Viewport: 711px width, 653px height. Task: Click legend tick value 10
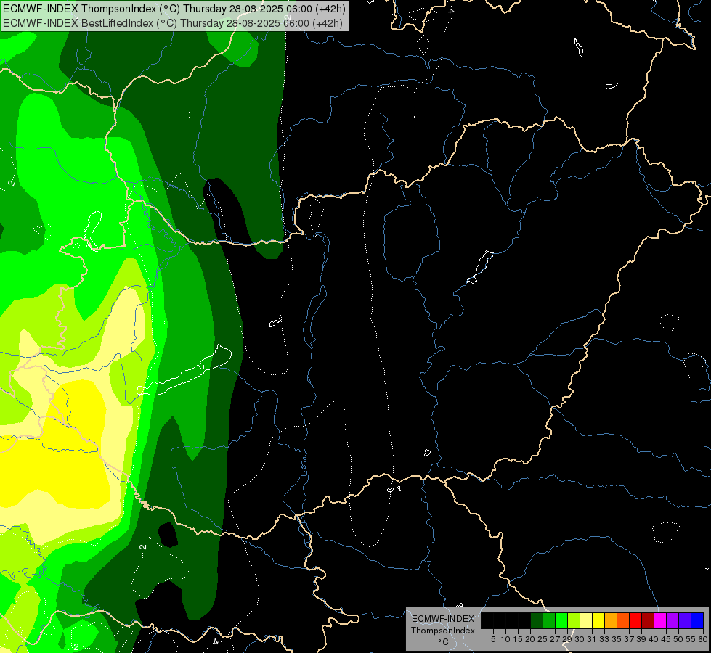point(505,639)
